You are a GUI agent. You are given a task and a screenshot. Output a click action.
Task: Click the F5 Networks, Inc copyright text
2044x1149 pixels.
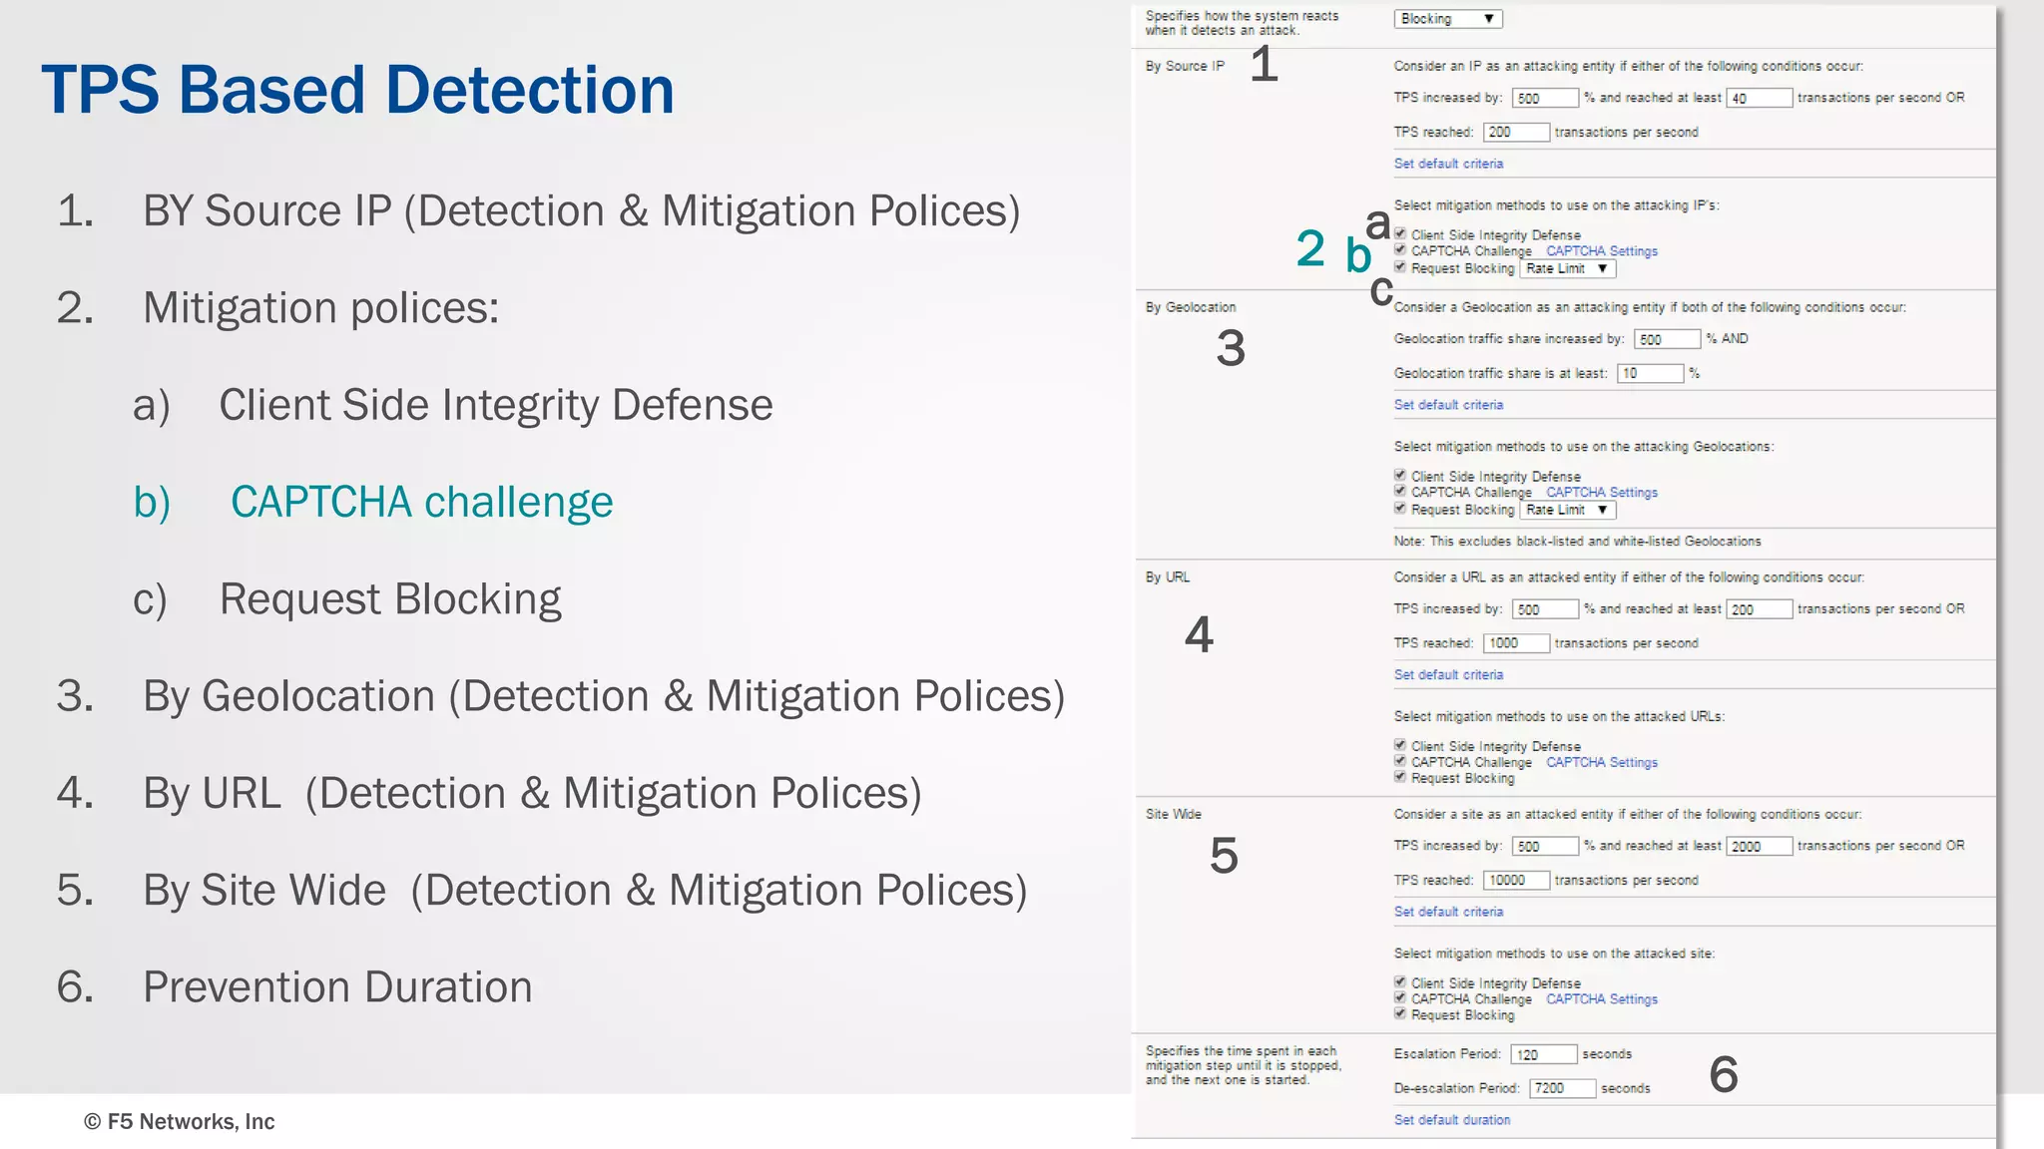(180, 1122)
